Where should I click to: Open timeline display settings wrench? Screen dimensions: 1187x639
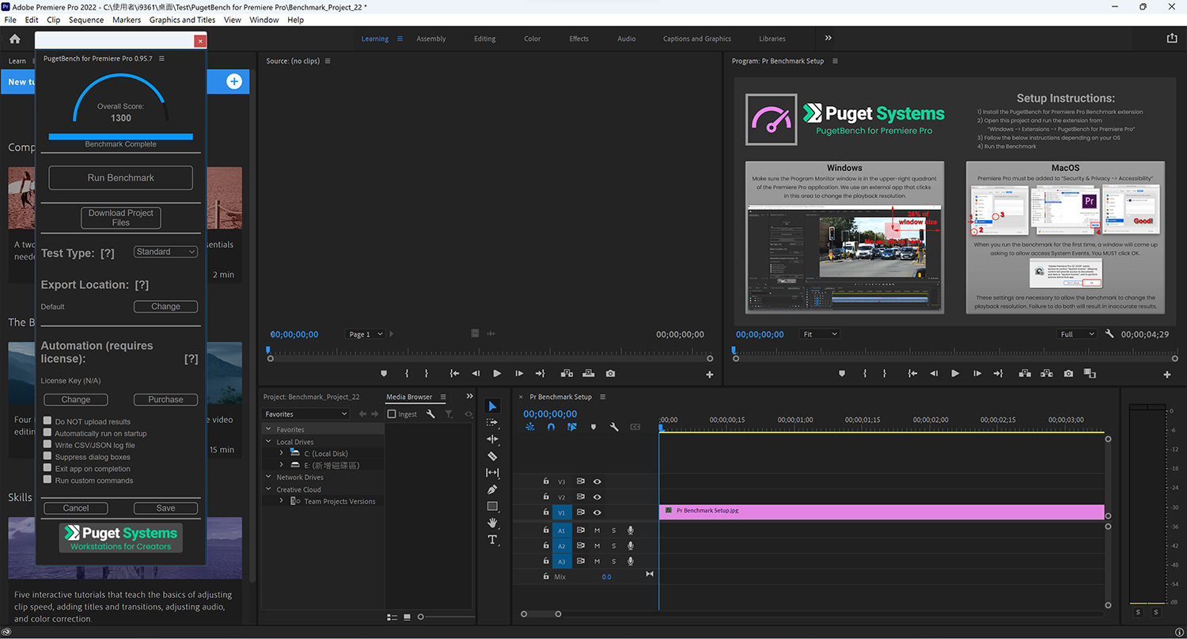coord(613,427)
